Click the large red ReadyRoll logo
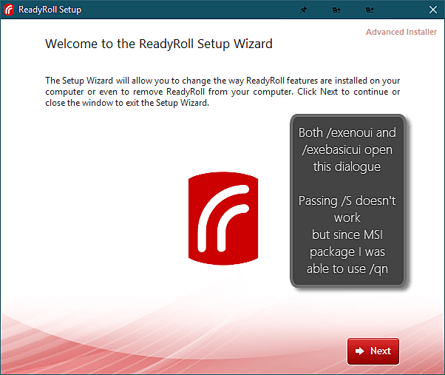The height and width of the screenshot is (375, 445). [223, 218]
